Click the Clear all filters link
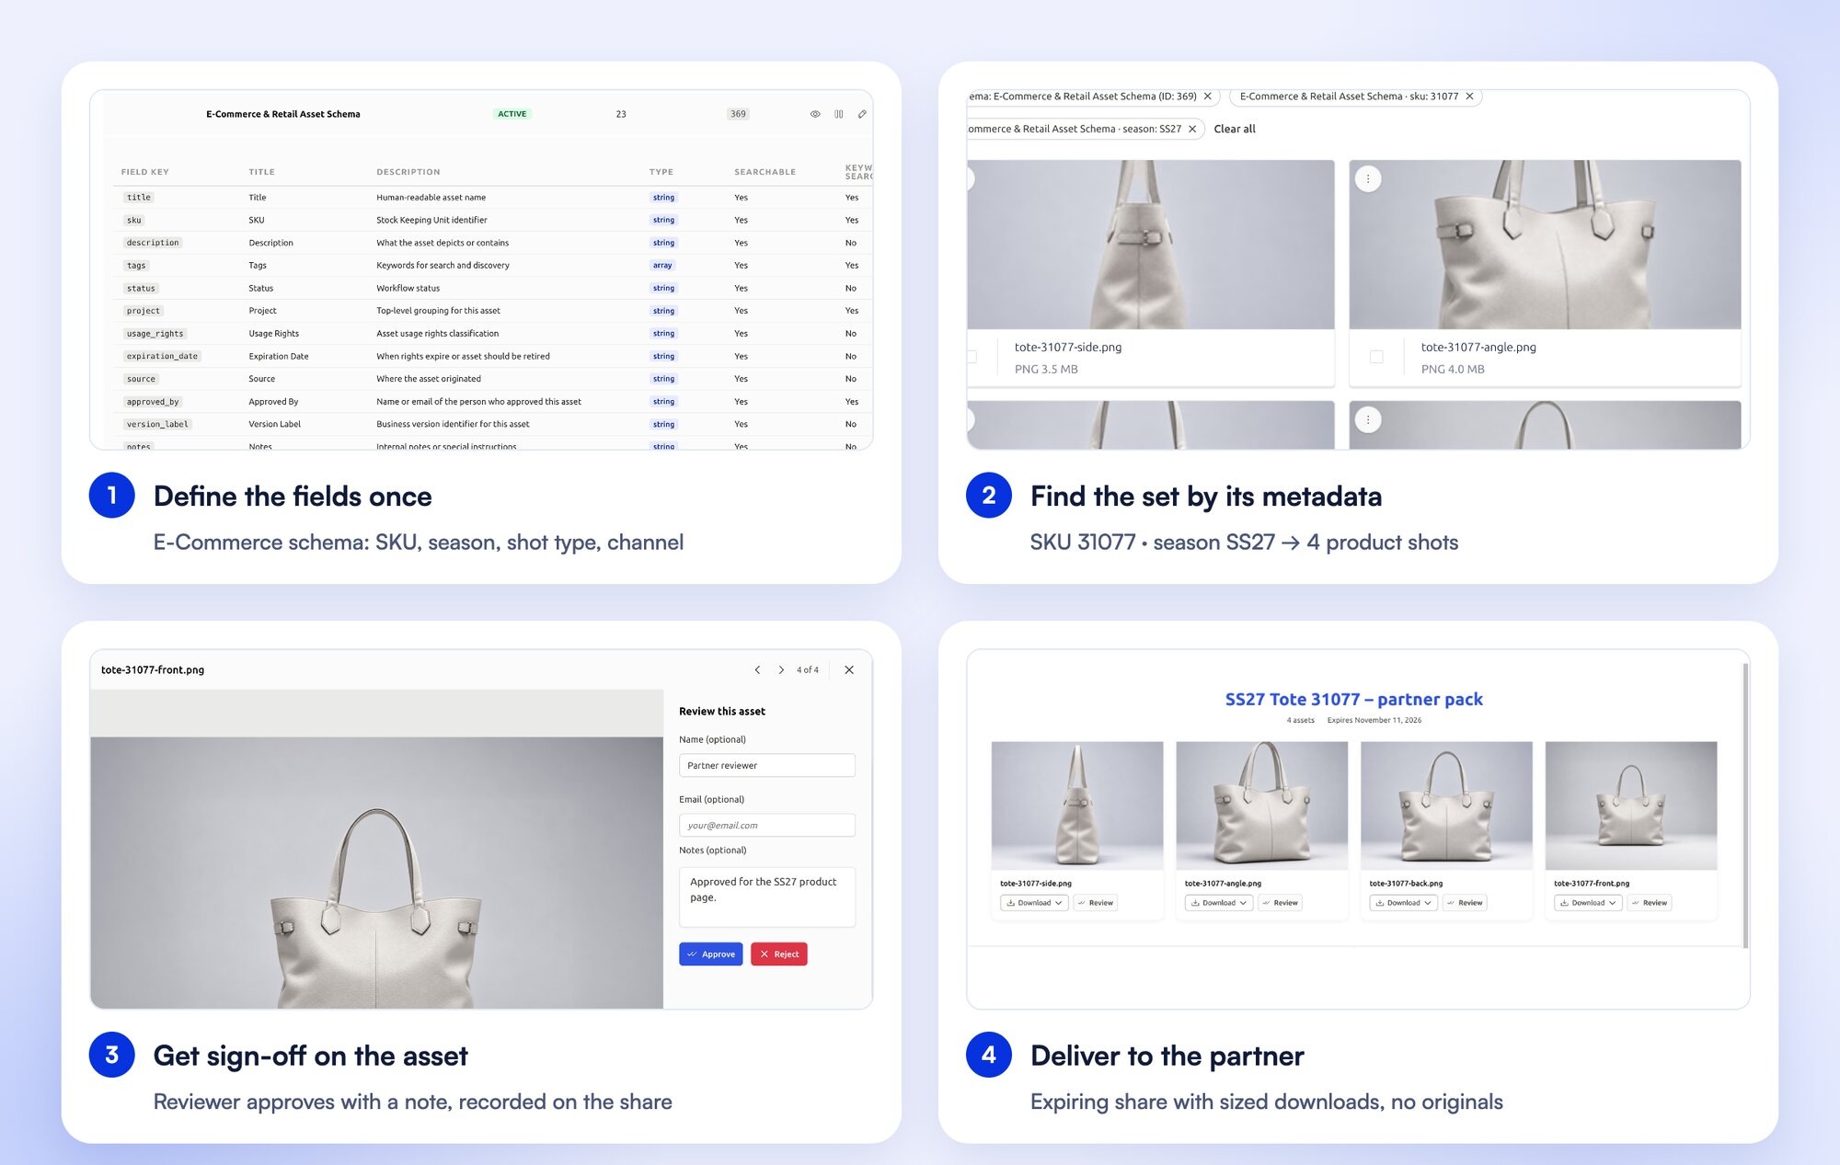1840x1165 pixels. tap(1235, 129)
